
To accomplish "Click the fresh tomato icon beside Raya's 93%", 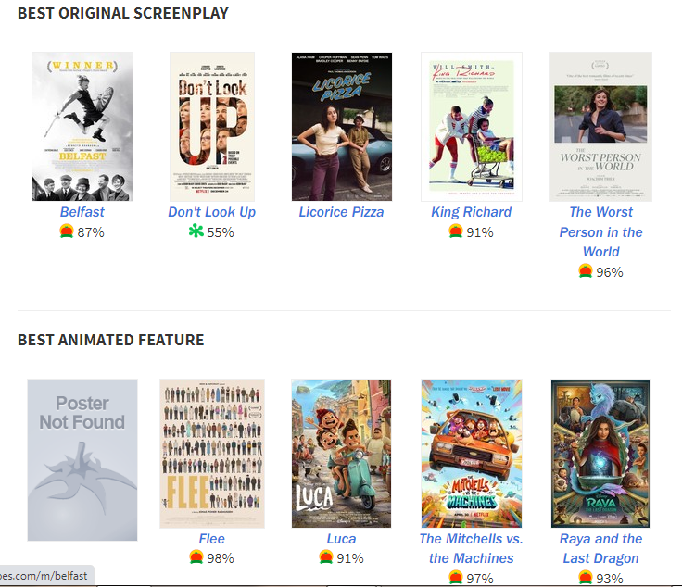I will coord(586,578).
